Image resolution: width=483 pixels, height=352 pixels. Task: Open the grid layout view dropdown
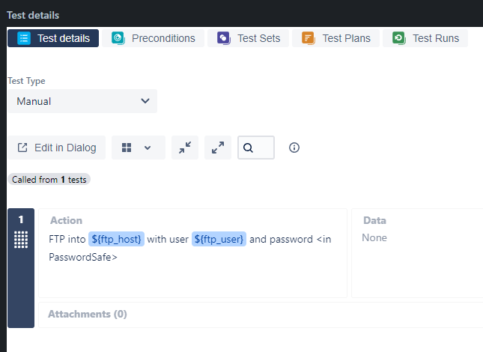pyautogui.click(x=139, y=148)
